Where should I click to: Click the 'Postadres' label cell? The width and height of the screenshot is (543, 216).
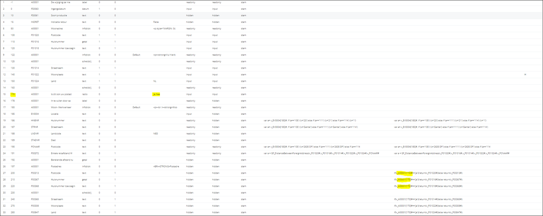[55, 166]
